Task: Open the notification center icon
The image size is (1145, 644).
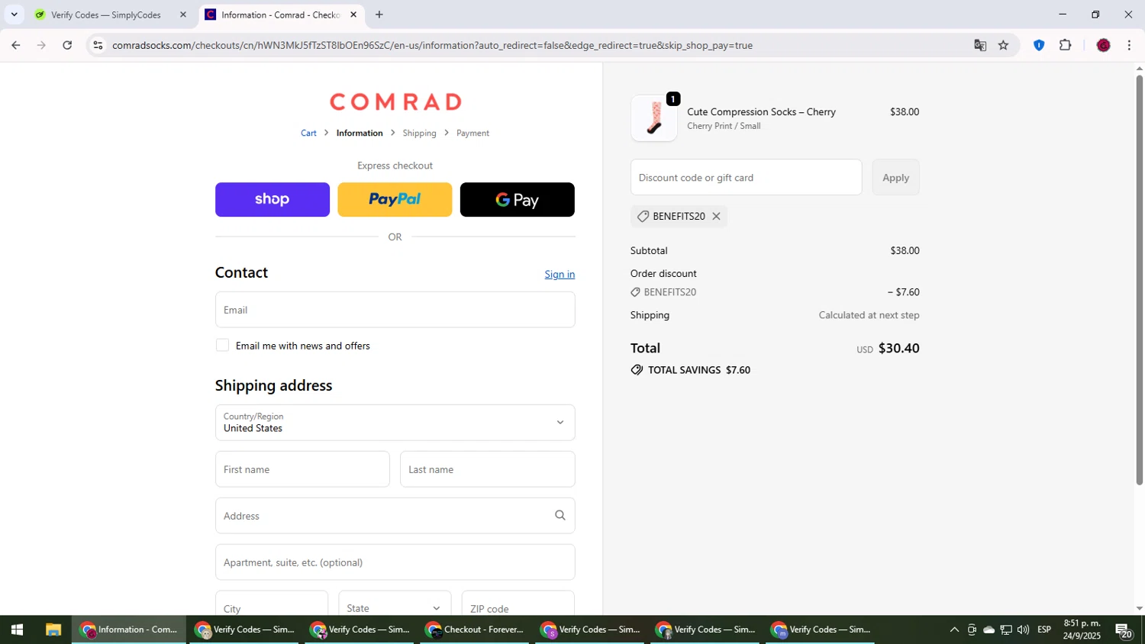Action: point(1124,630)
